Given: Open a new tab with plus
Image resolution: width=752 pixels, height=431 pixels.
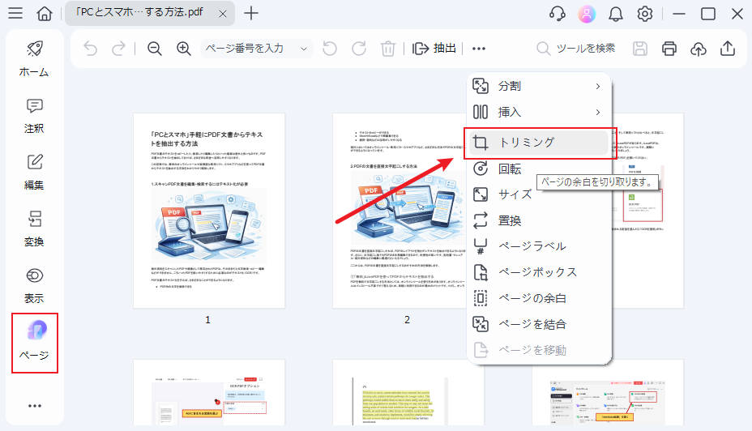Looking at the screenshot, I should 251,13.
